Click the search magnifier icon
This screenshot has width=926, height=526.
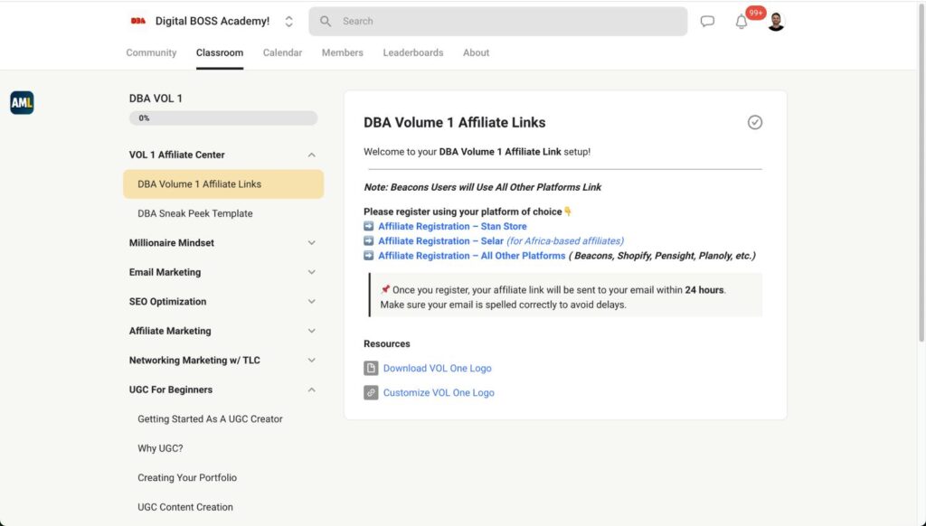click(x=326, y=22)
